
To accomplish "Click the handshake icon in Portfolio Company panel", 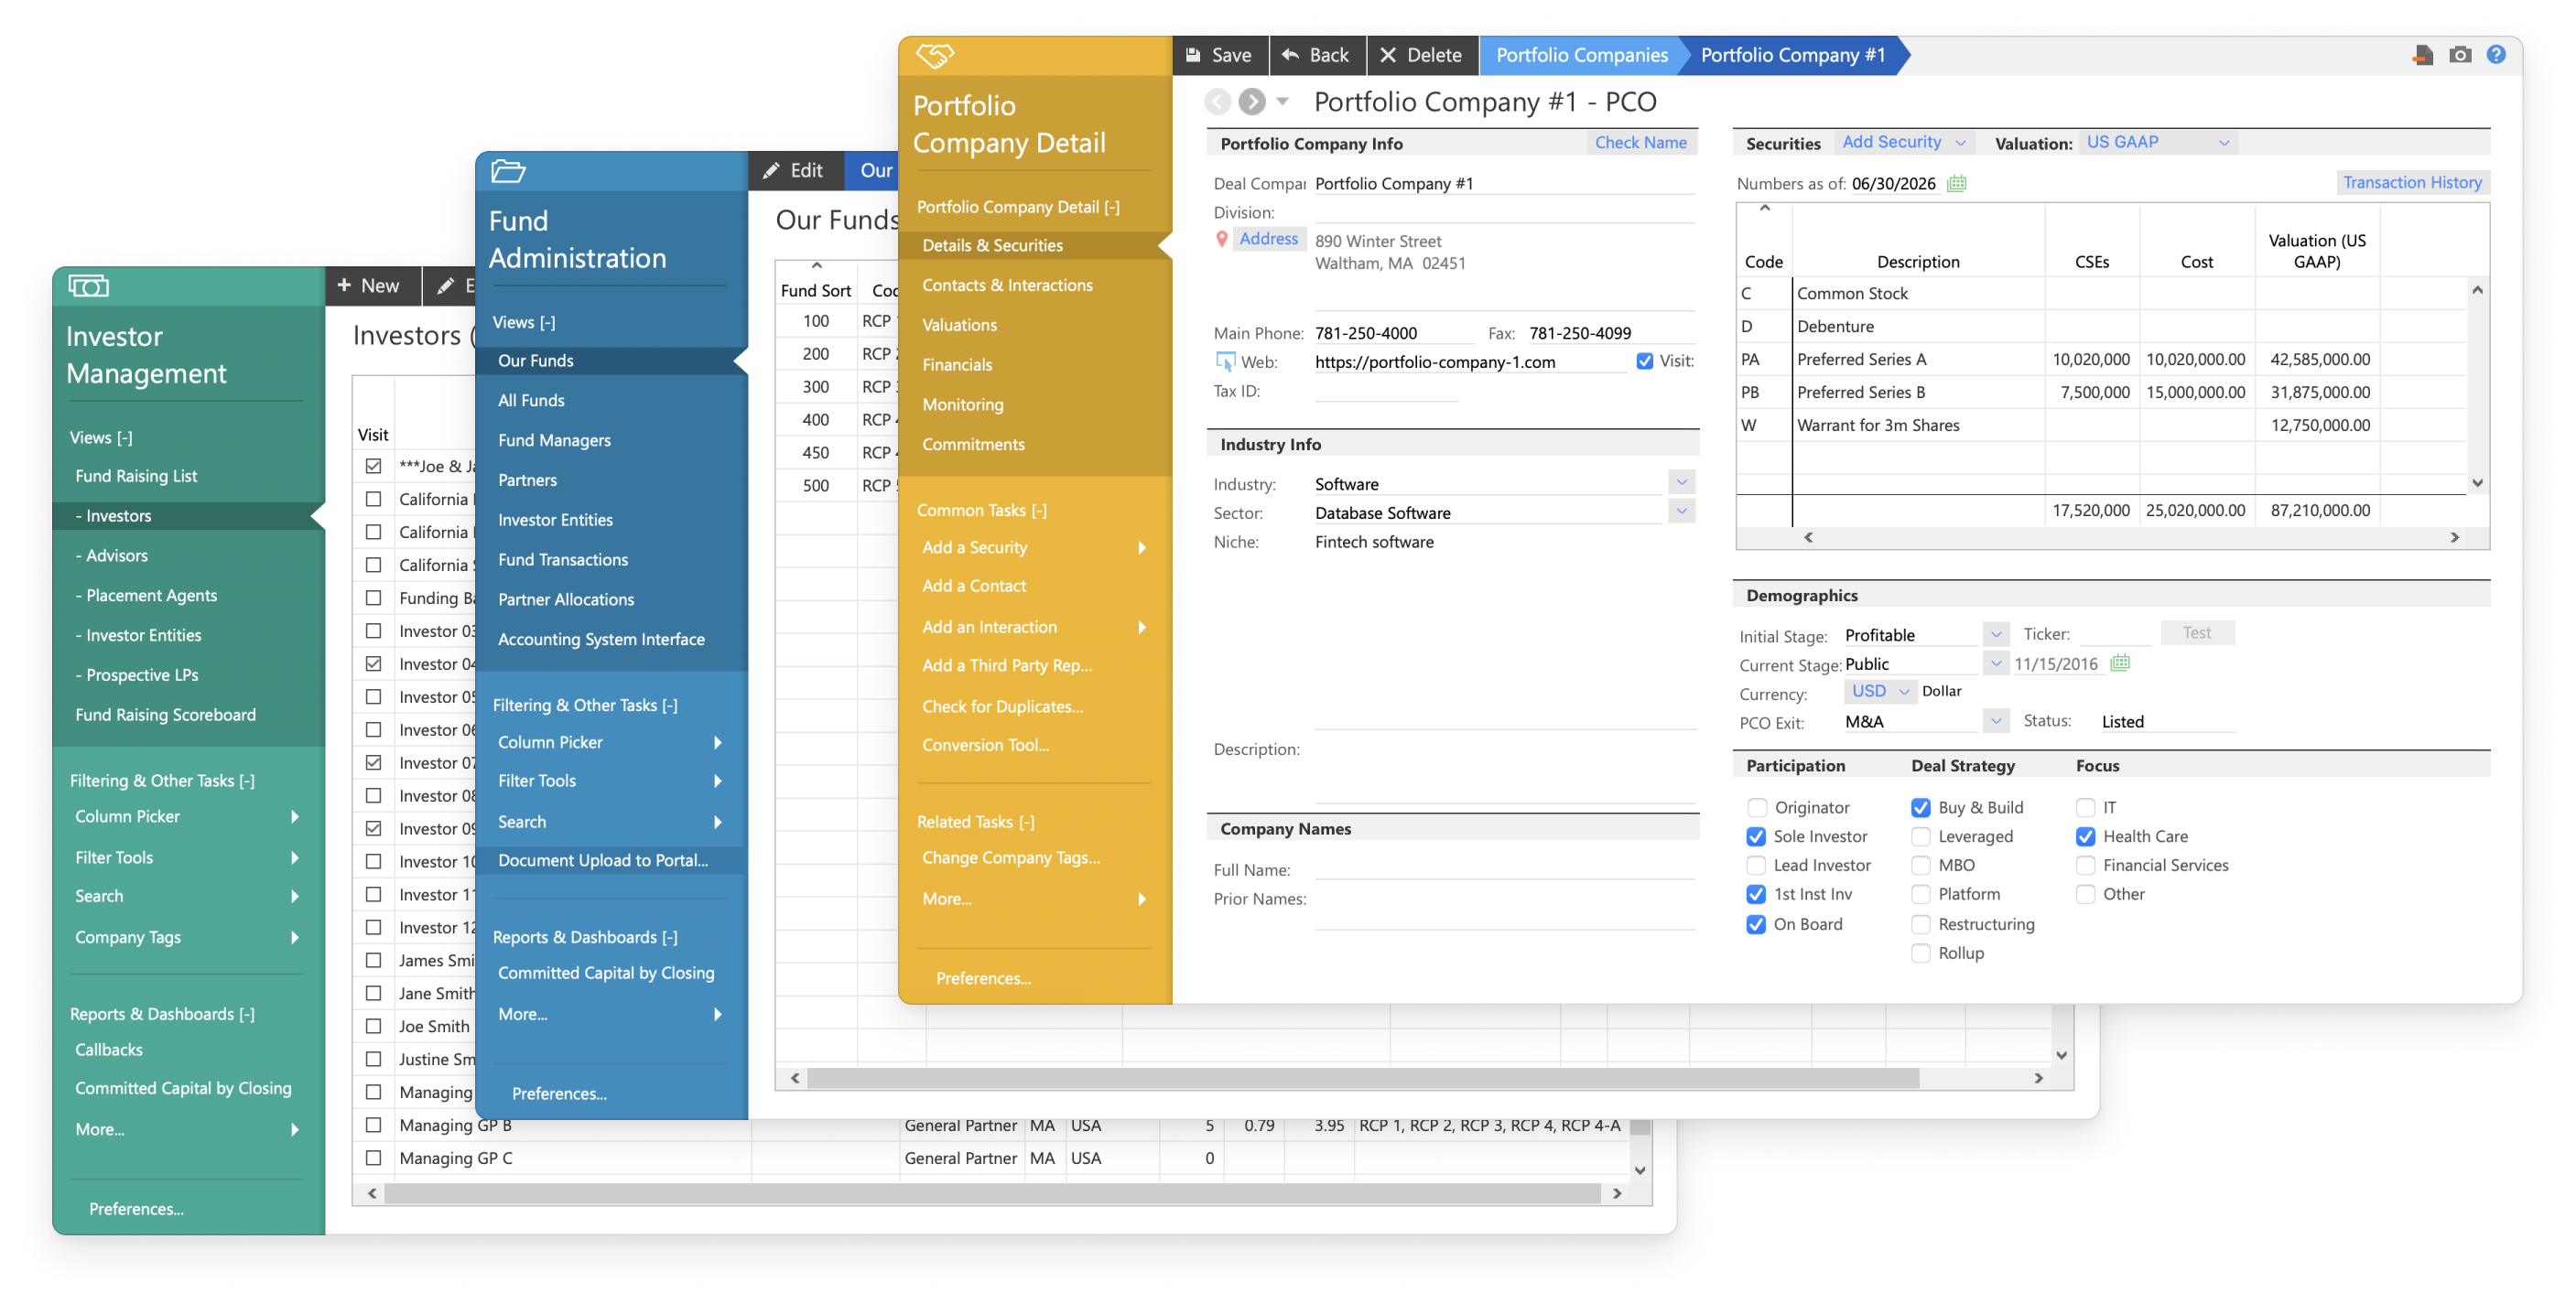I will (935, 55).
